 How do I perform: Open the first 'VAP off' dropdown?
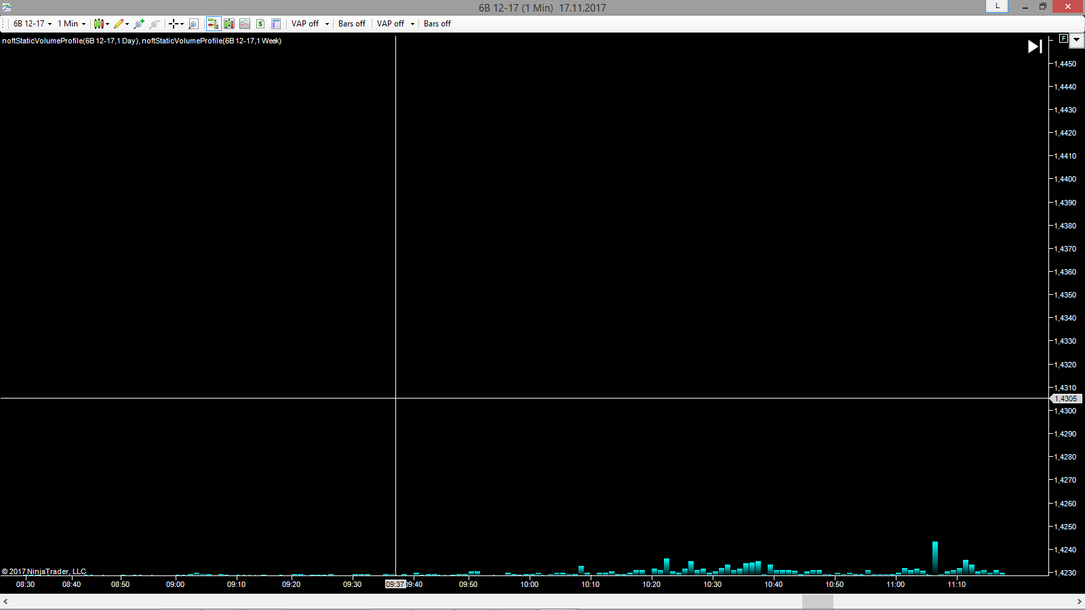point(310,24)
